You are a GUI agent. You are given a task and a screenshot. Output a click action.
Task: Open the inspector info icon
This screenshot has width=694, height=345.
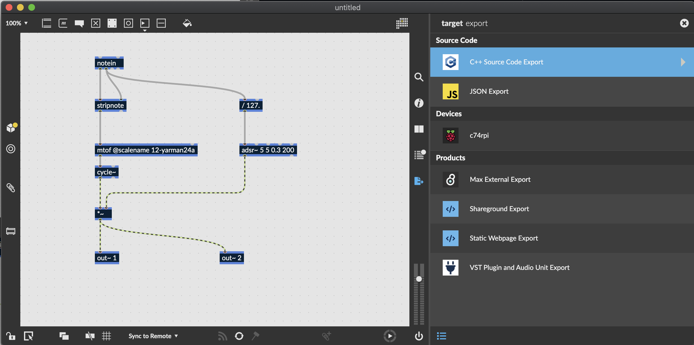point(419,103)
